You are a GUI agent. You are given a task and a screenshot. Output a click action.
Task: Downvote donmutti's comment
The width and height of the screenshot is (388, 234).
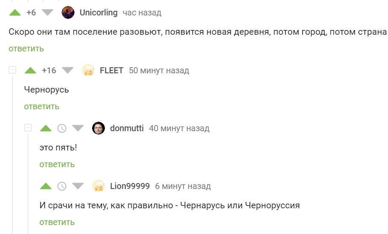(78, 128)
